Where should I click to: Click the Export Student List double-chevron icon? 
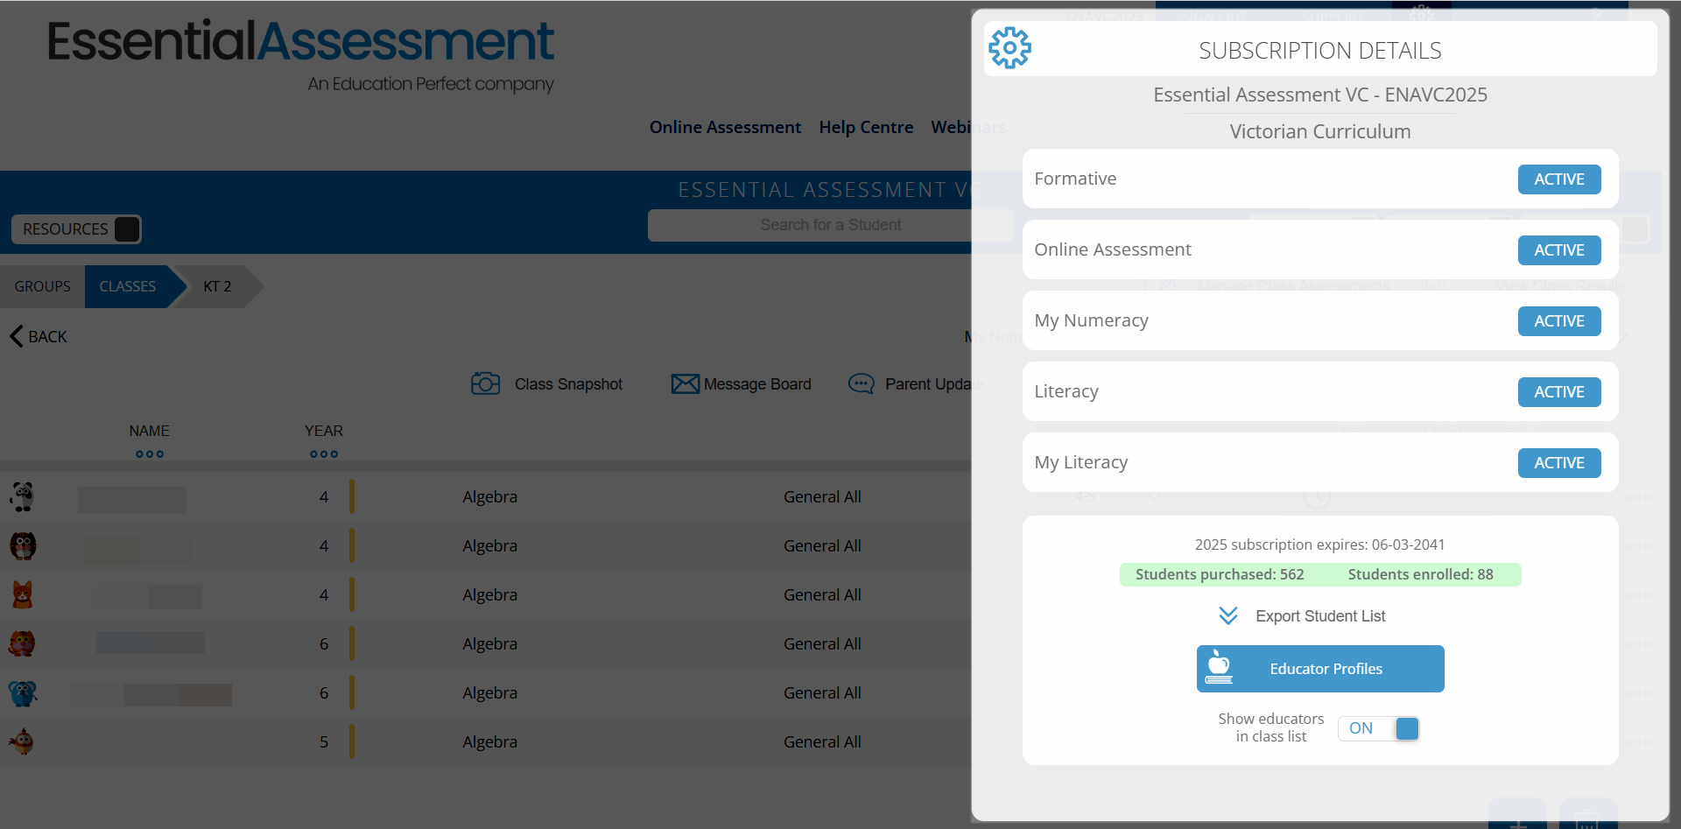[1228, 615]
